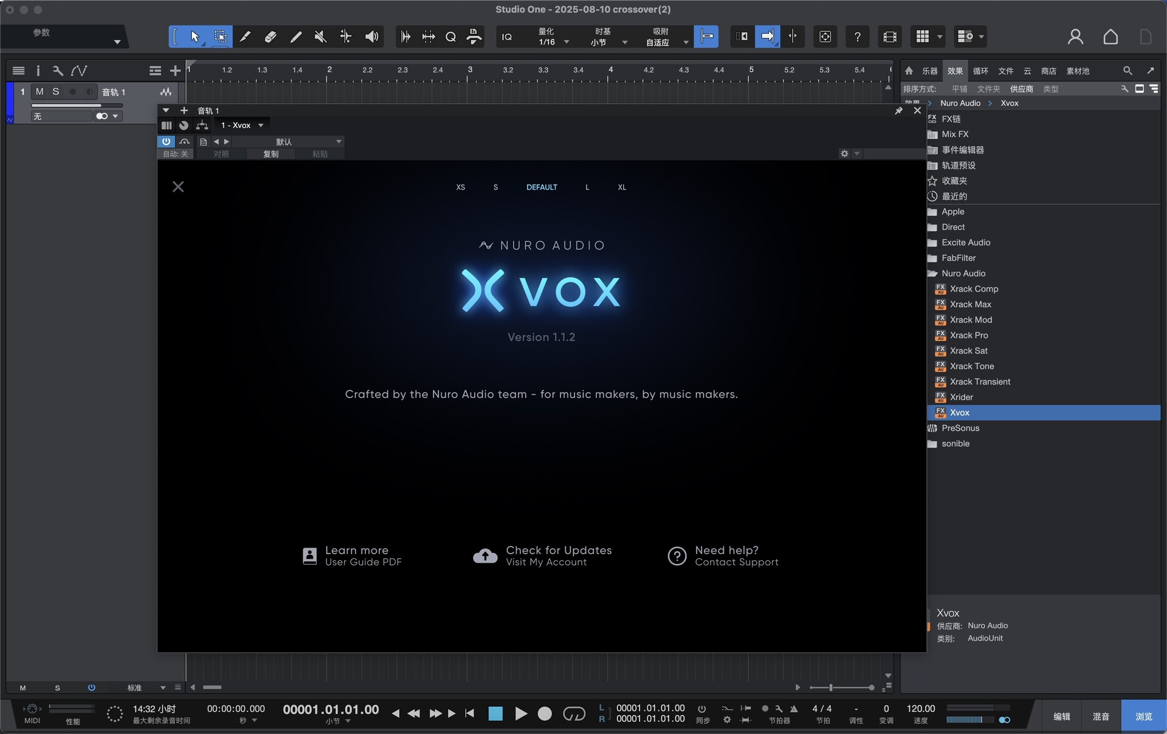Arm record on track 音轨 1

coord(73,92)
